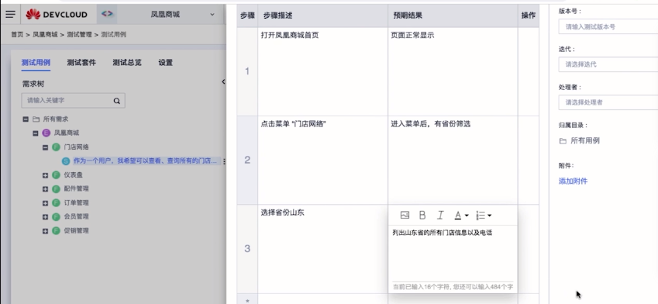Click the 首页 breadcrumb link
The image size is (658, 304).
coord(17,34)
